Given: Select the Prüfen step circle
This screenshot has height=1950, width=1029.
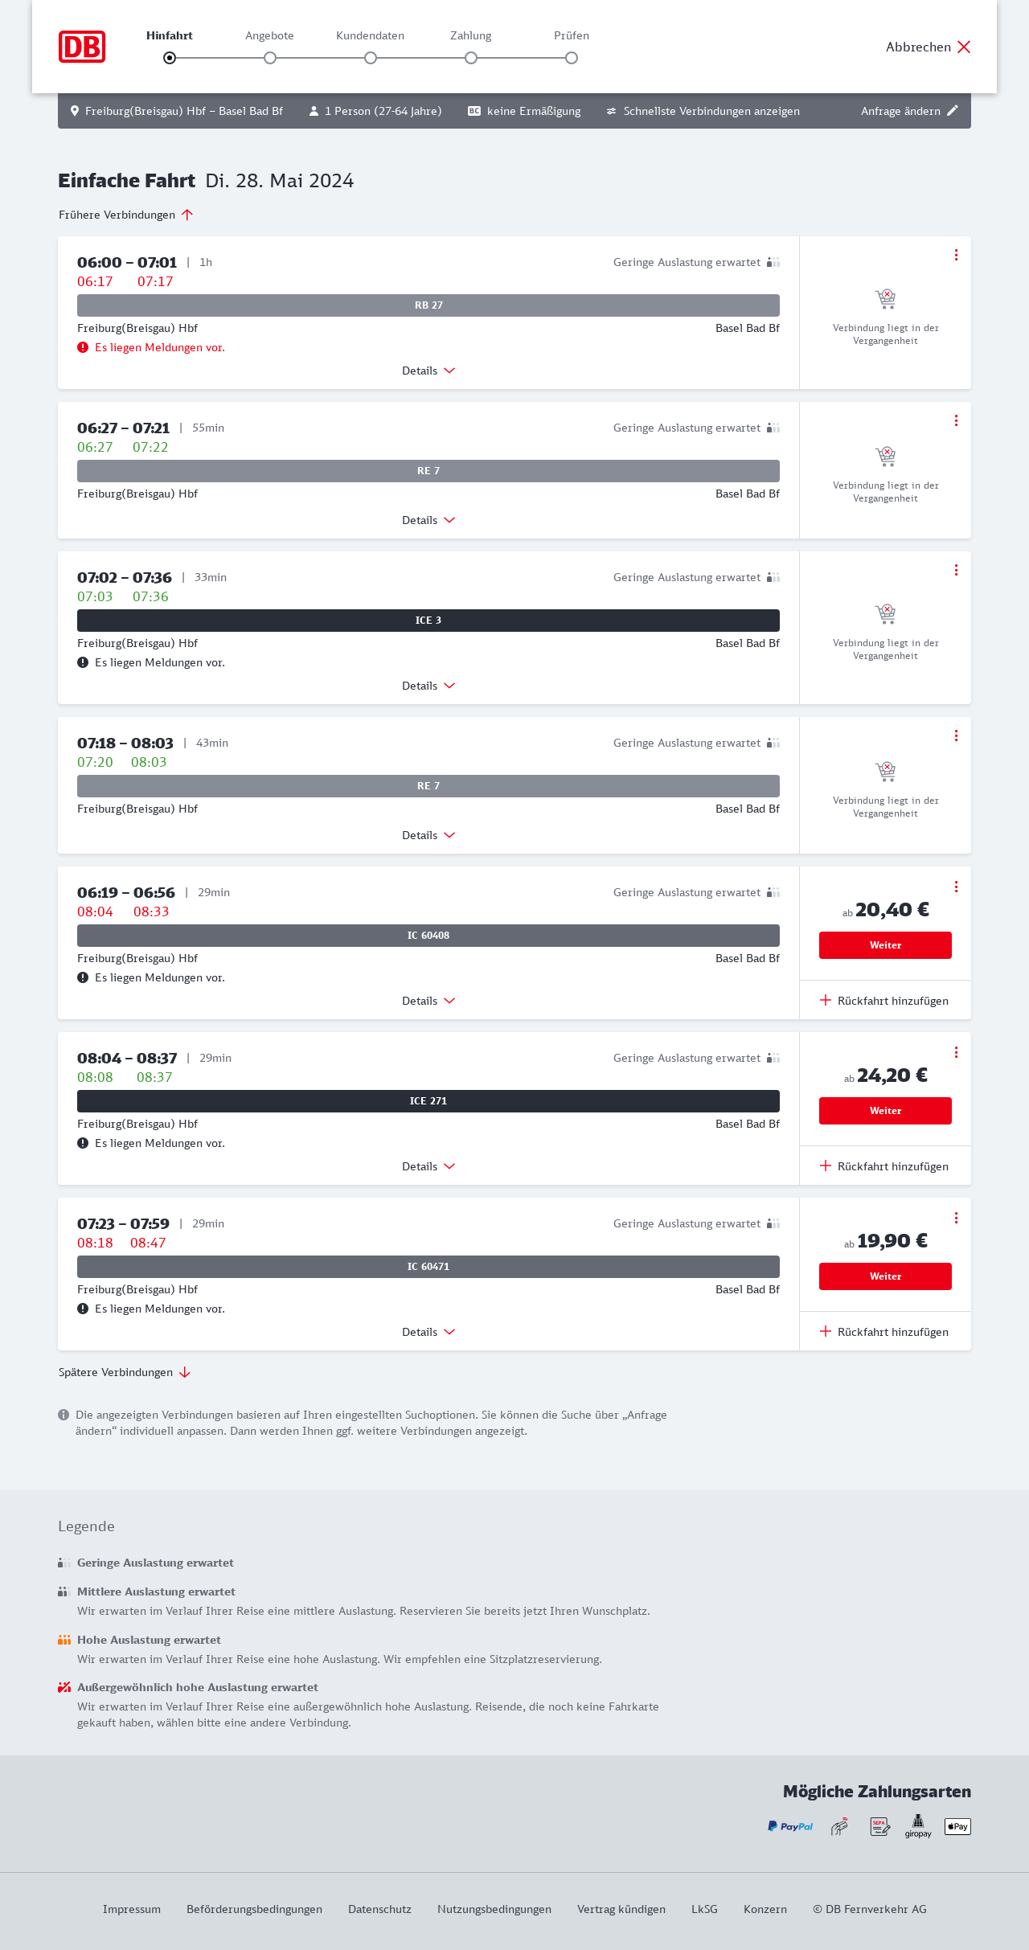Looking at the screenshot, I should point(572,58).
